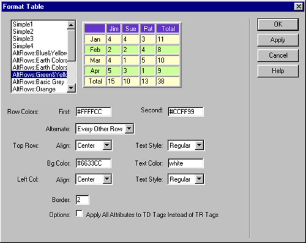The height and width of the screenshot is (243, 306).
Task: Choose AltRows:Blue&Yellow format
Action: 39,53
